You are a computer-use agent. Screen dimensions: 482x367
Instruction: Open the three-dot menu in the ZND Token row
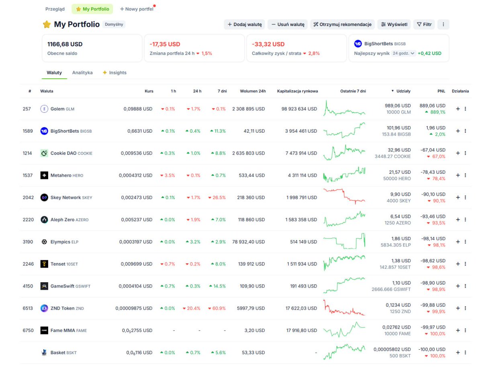(x=465, y=308)
